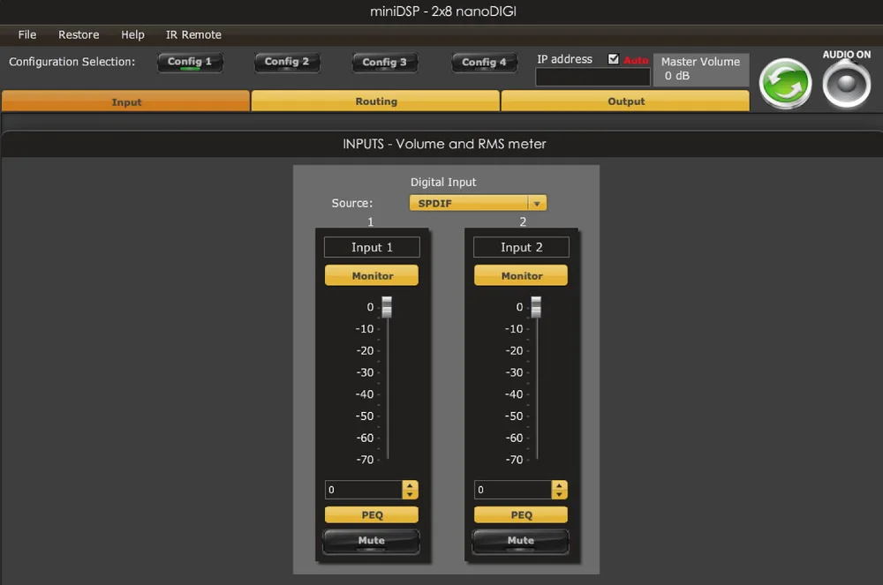
Task: Click the green synchronize/refresh icon
Action: coord(785,83)
